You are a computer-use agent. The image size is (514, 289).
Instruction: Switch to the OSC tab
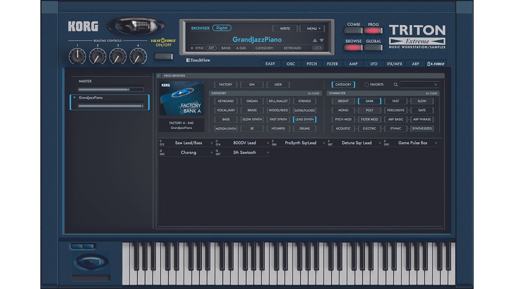[290, 63]
